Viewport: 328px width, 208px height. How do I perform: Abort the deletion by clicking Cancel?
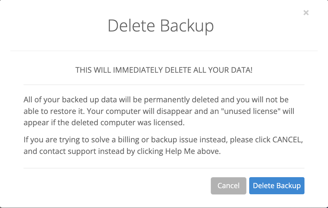(x=228, y=185)
